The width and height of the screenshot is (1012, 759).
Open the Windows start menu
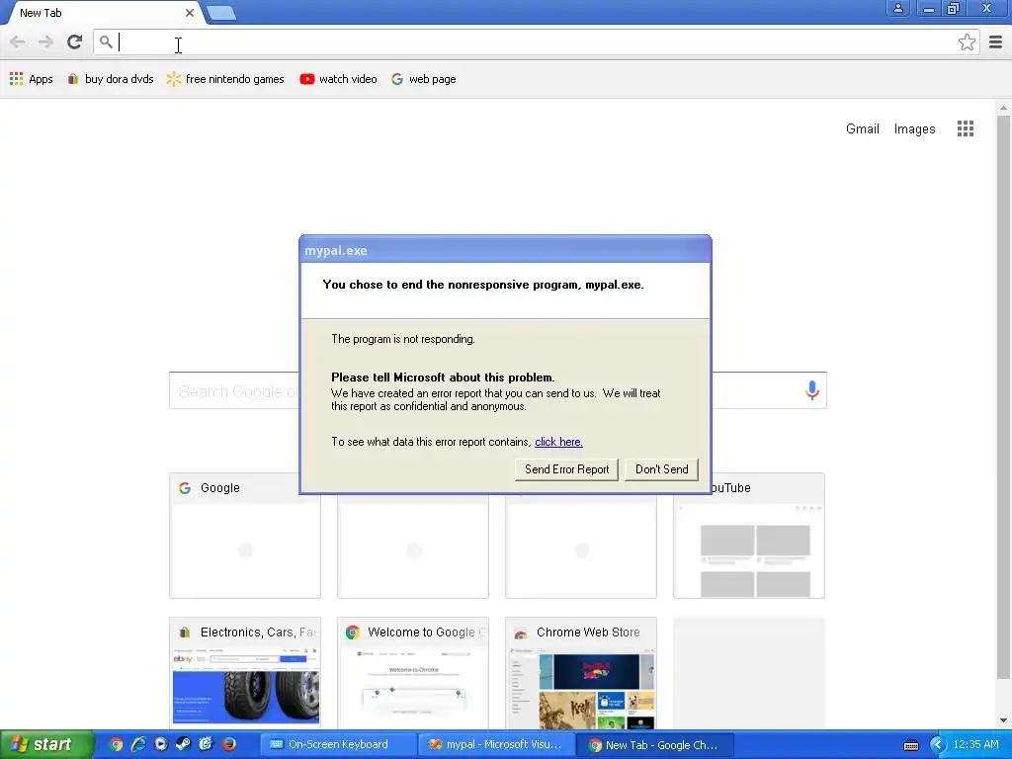point(46,744)
